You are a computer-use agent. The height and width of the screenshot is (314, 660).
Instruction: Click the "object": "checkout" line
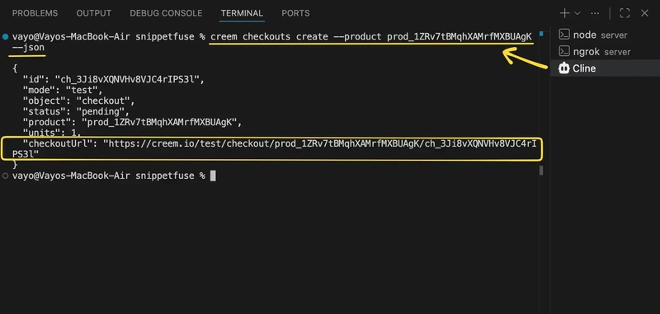(78, 101)
